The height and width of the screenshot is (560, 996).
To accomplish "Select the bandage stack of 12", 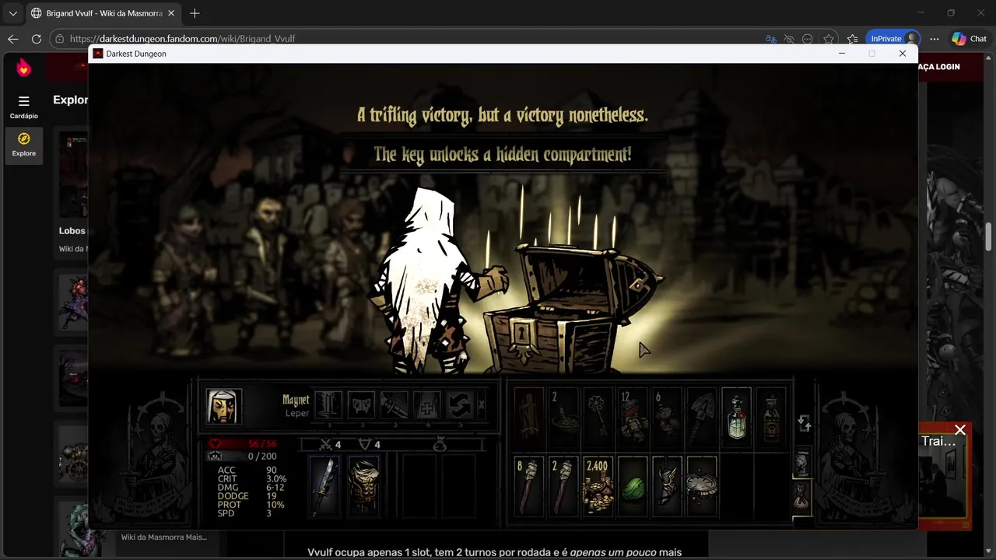I will pos(633,418).
